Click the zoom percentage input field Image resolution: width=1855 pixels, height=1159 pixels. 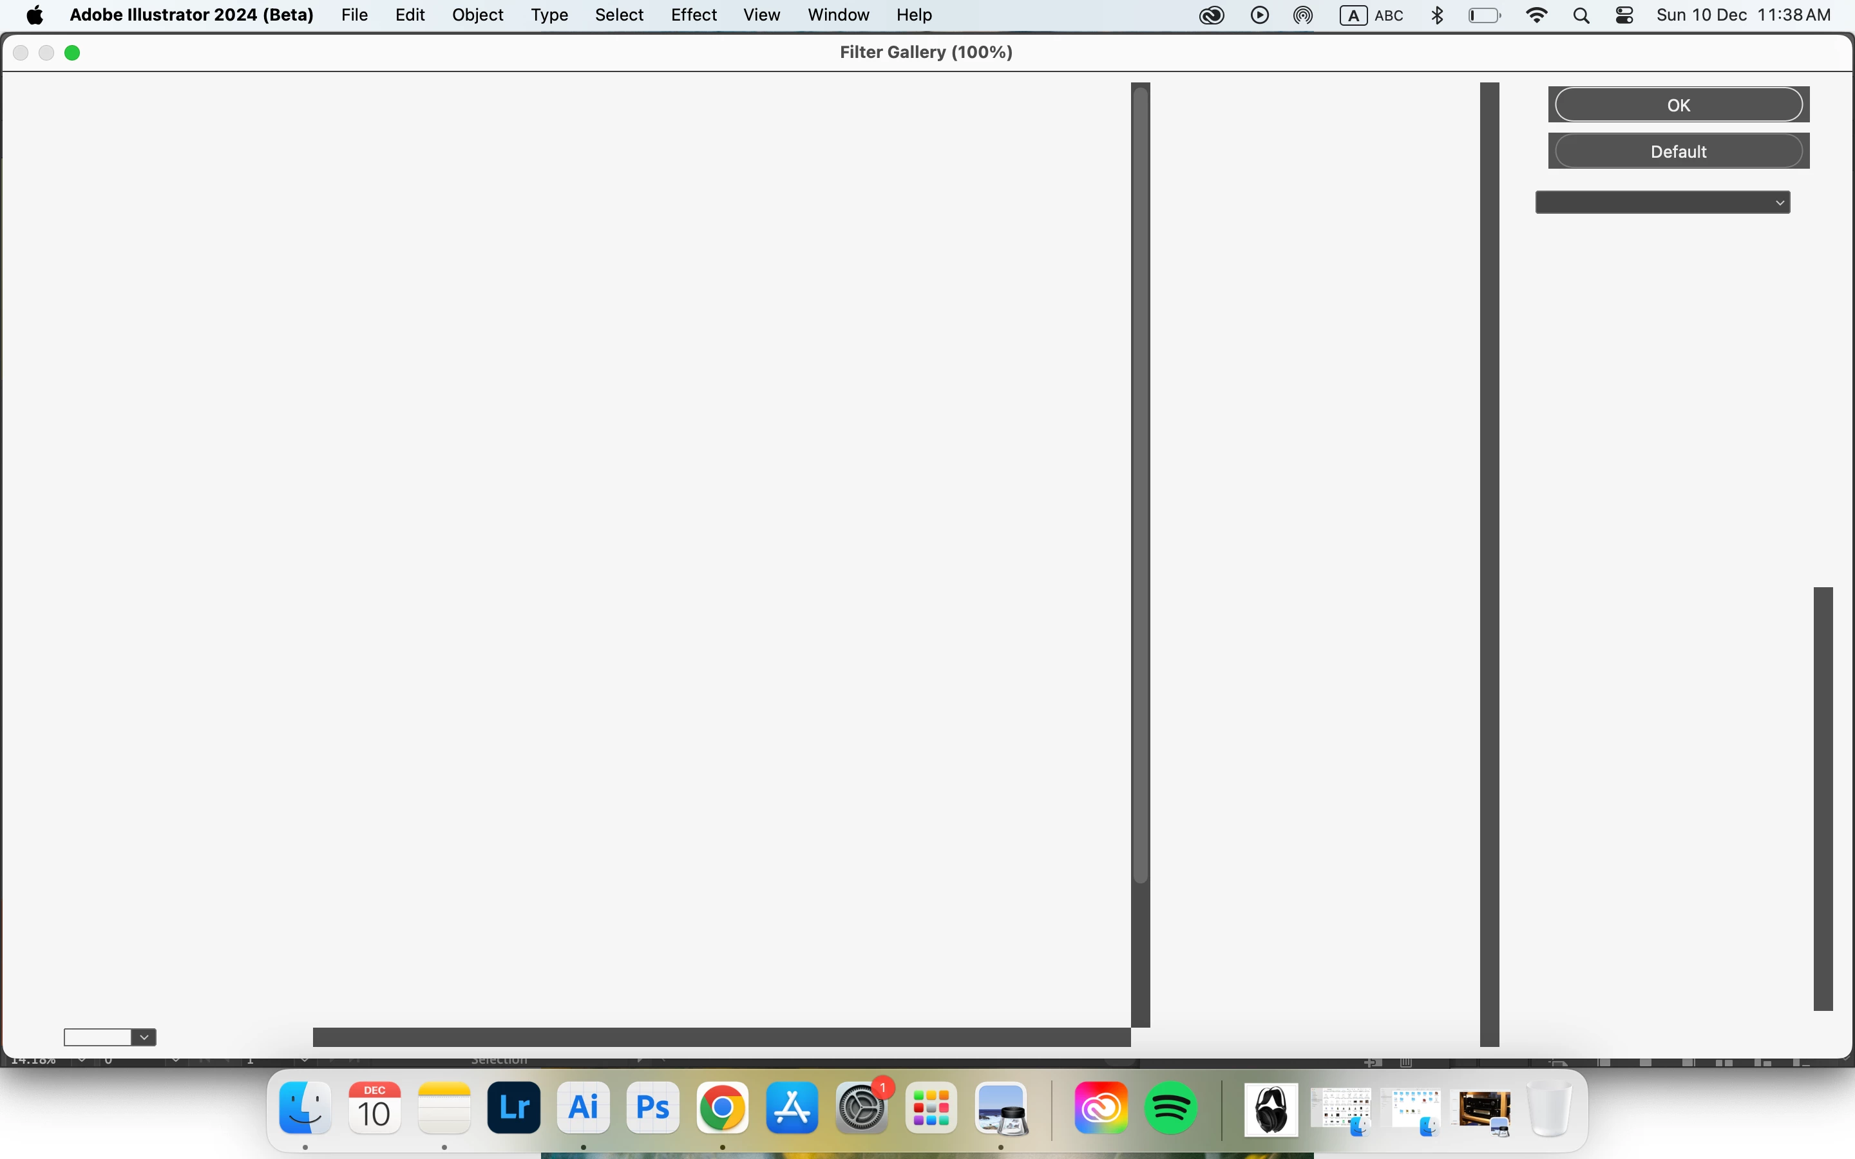pos(97,1037)
